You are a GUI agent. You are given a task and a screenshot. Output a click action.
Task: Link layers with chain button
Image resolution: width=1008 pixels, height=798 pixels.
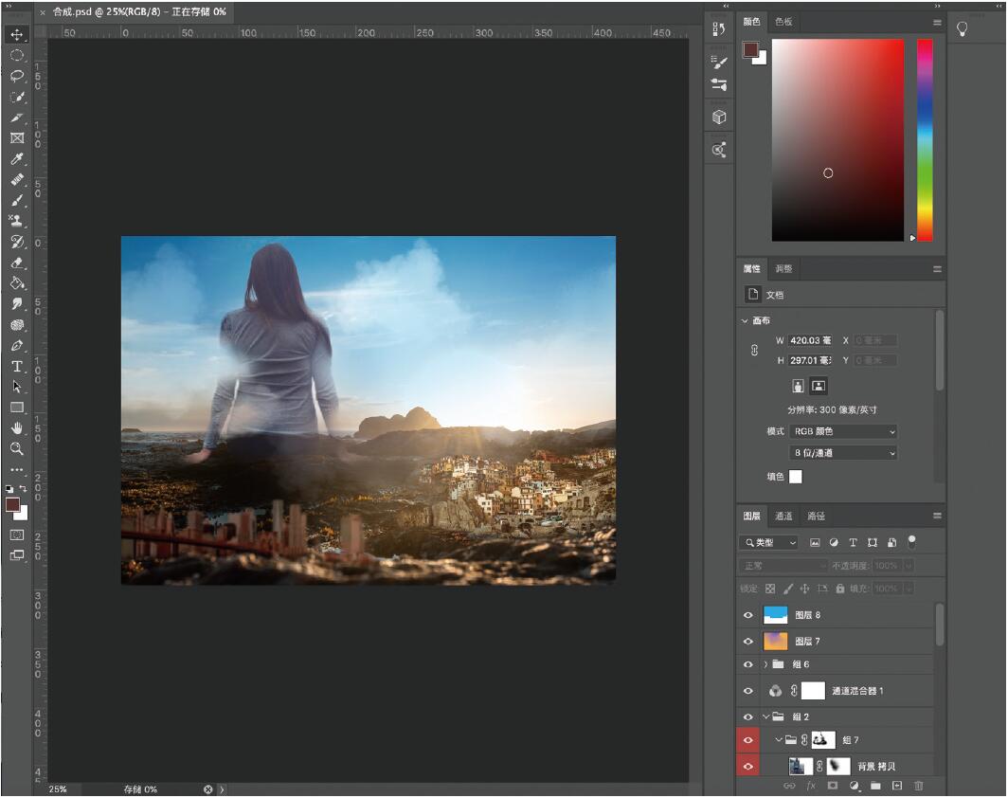789,786
